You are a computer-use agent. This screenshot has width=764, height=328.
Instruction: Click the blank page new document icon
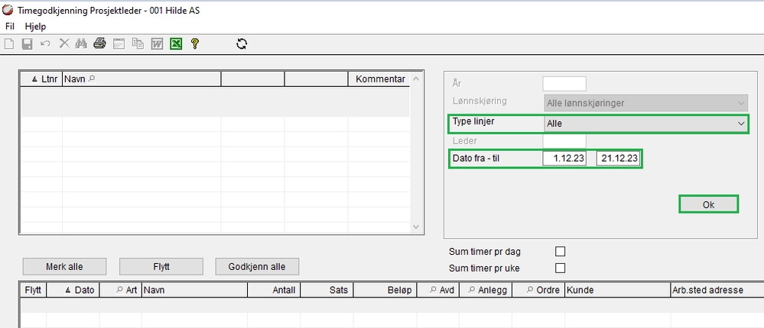[x=10, y=43]
